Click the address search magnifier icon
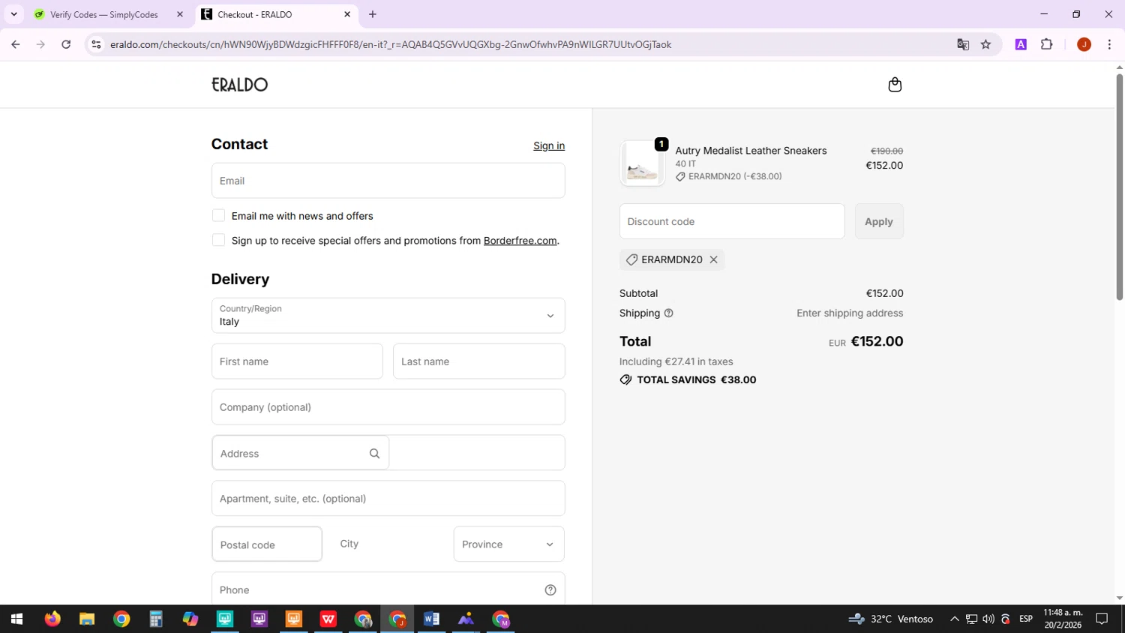 (x=374, y=454)
